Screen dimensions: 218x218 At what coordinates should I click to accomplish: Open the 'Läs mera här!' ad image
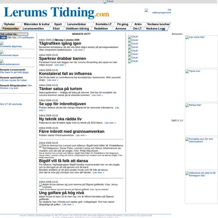coord(201,51)
